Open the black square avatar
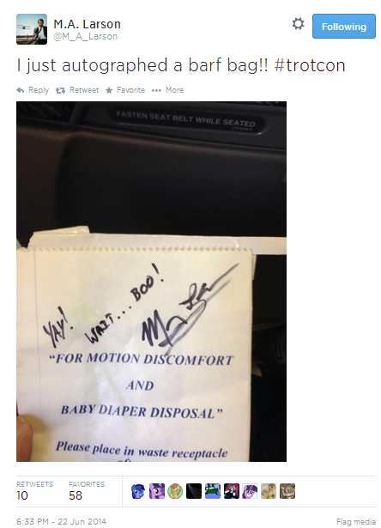Screen dimensions: 381x528 [194, 491]
